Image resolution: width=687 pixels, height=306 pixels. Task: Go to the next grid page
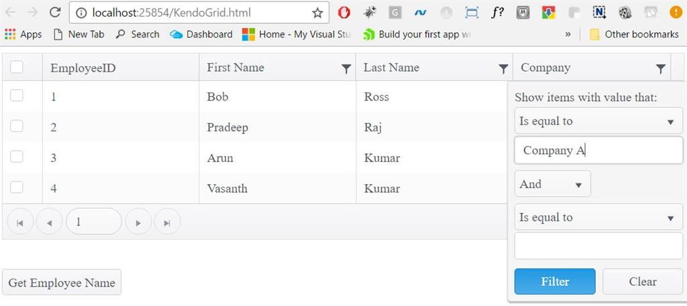[x=138, y=222]
